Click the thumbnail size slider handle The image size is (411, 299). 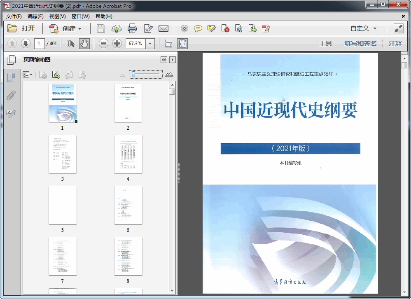pos(133,75)
